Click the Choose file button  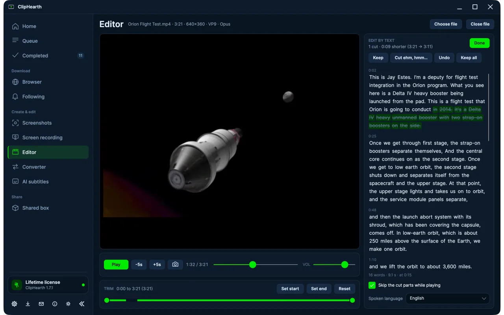click(x=446, y=24)
